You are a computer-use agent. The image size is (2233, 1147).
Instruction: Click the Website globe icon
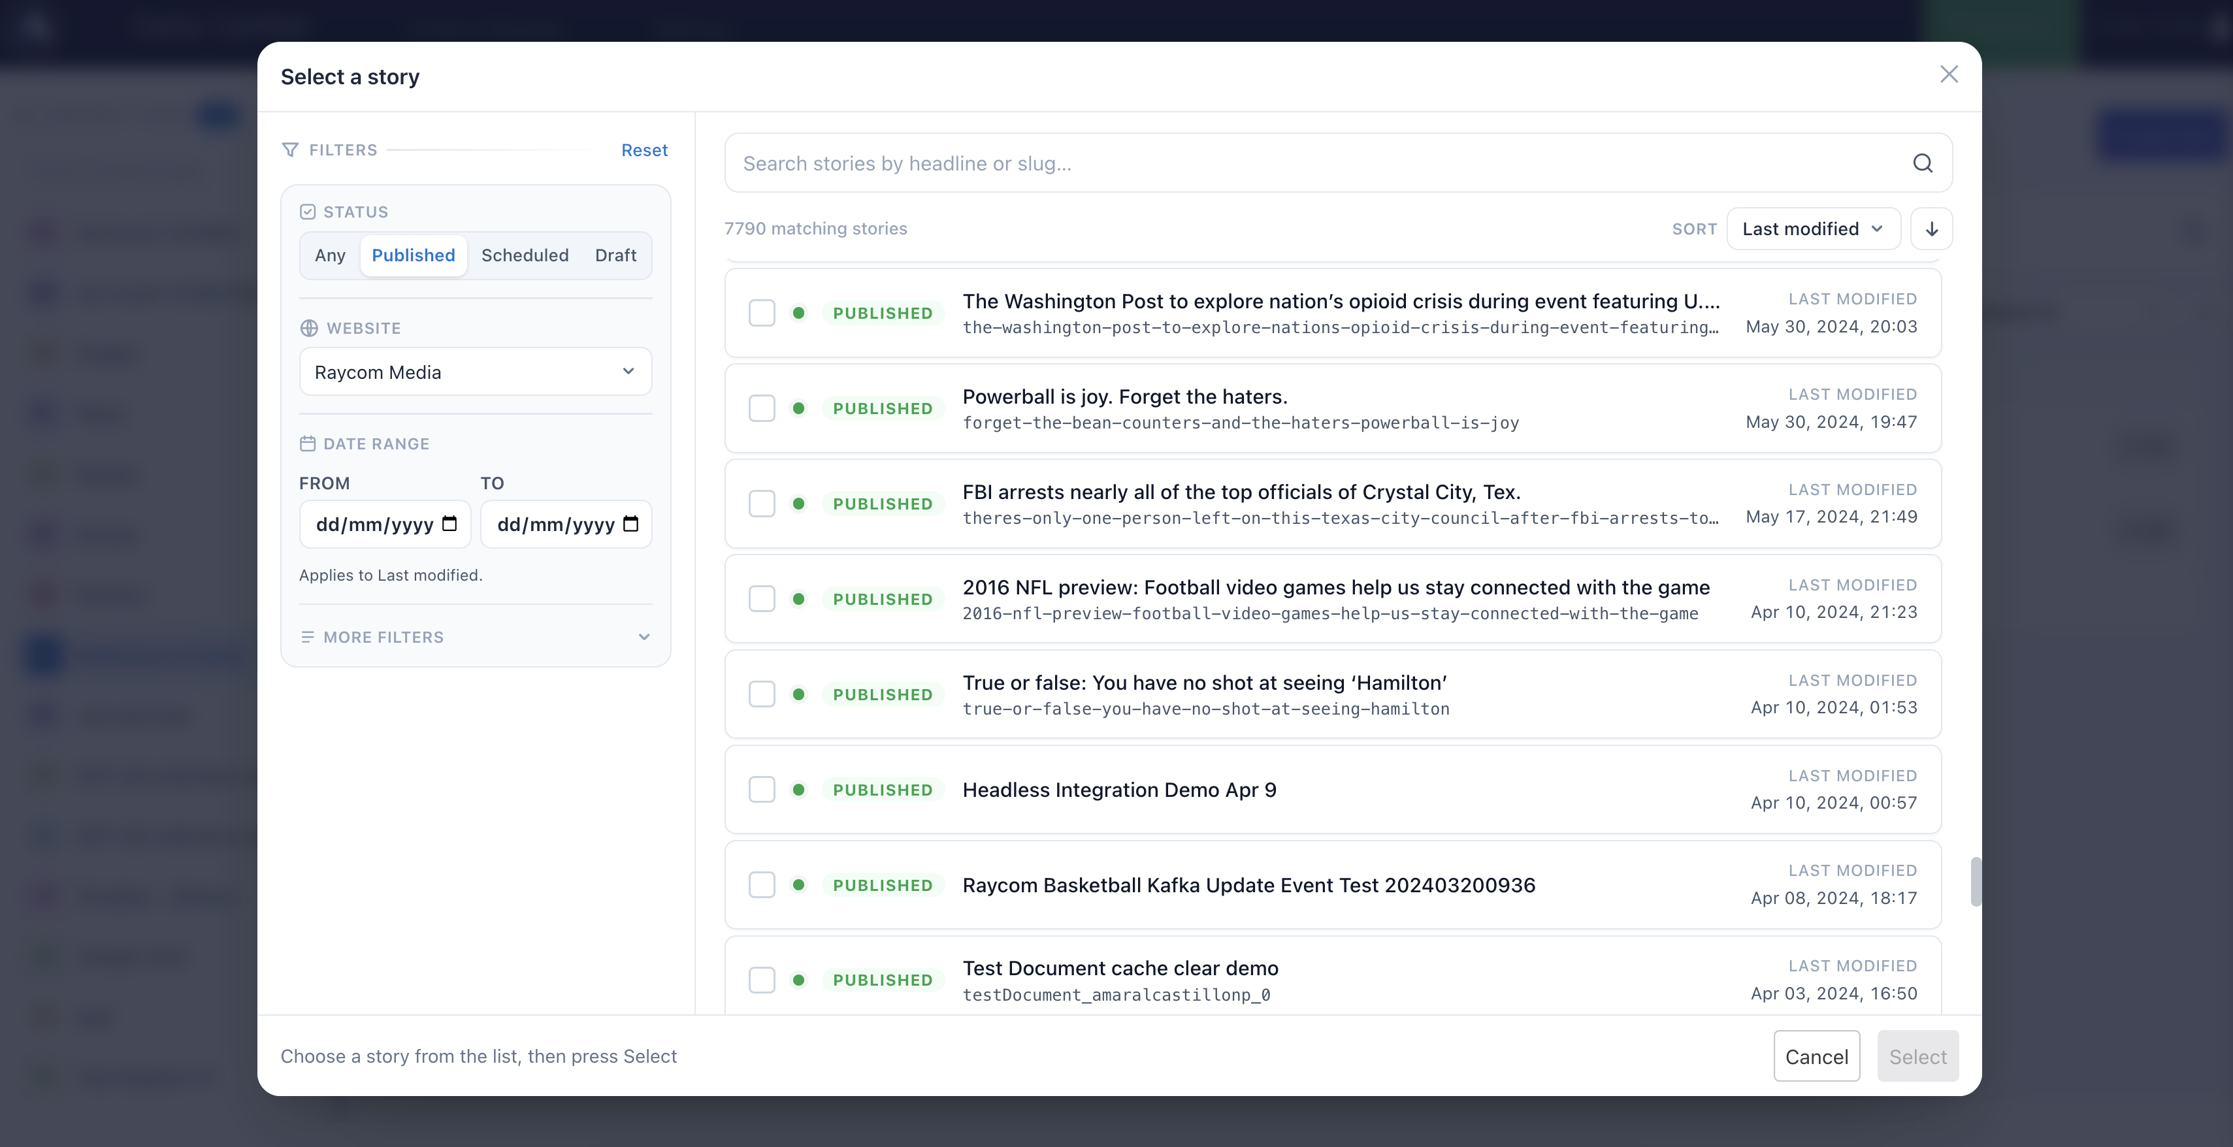click(308, 328)
